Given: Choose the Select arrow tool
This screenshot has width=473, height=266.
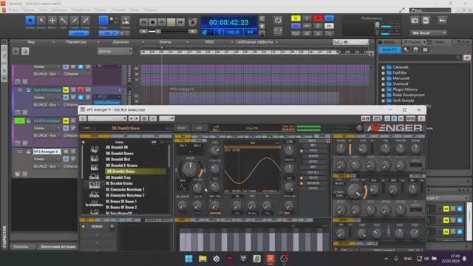Looking at the screenshot, I should pyautogui.click(x=41, y=20).
